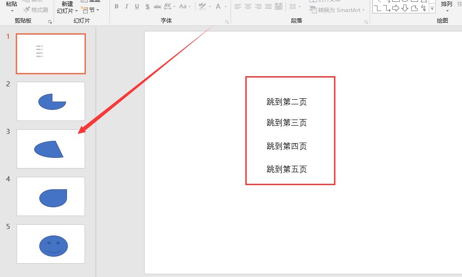Viewport: 462px width, 277px height.
Task: Select the right arrow shape in gallery
Action: [x=395, y=8]
